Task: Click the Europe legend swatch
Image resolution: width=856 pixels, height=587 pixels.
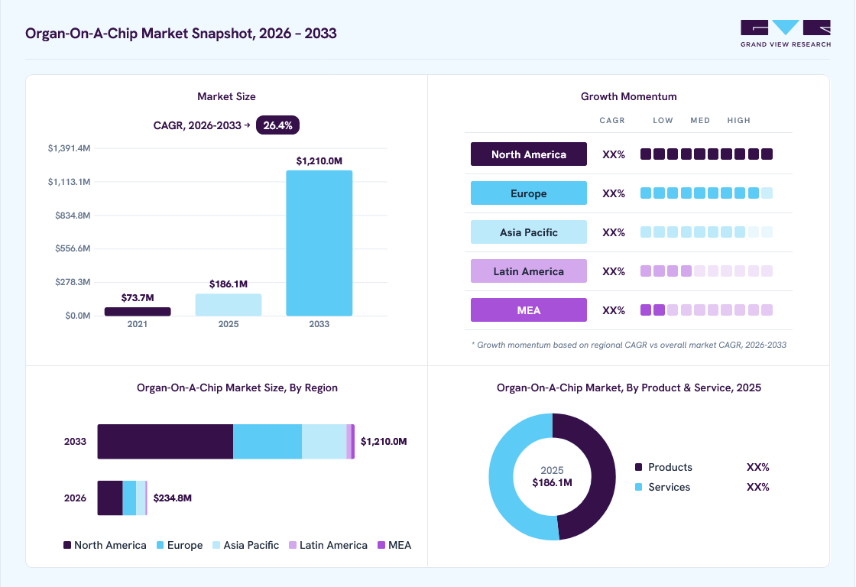Action: tap(160, 545)
